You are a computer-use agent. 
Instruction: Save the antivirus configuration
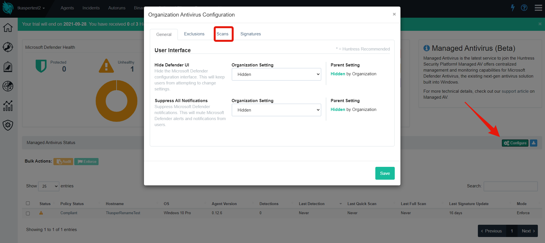[385, 173]
